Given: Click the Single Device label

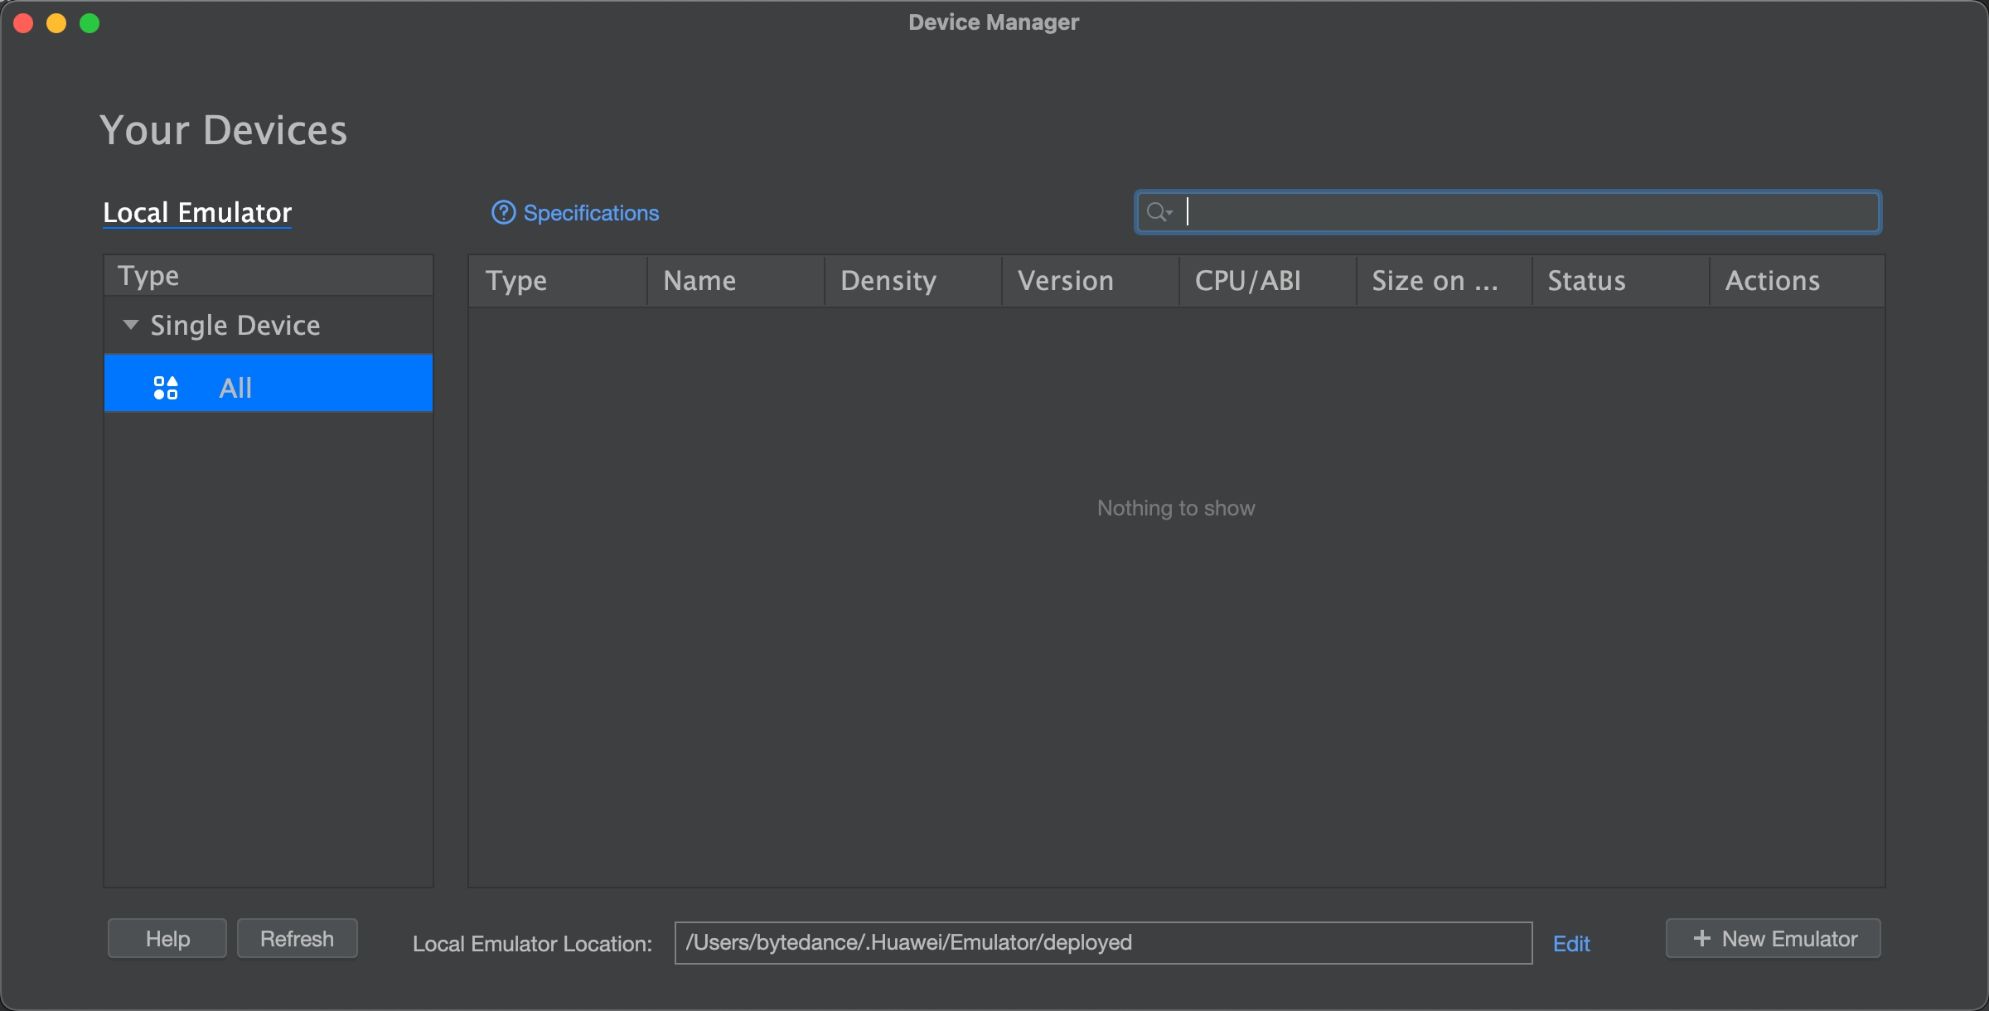Looking at the screenshot, I should [x=235, y=326].
